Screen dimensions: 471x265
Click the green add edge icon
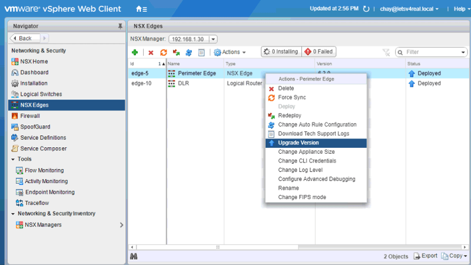(x=135, y=52)
